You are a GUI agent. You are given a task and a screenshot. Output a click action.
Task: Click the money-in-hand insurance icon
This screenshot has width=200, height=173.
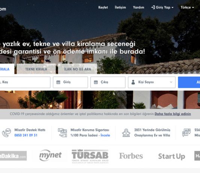click(x=63, y=133)
